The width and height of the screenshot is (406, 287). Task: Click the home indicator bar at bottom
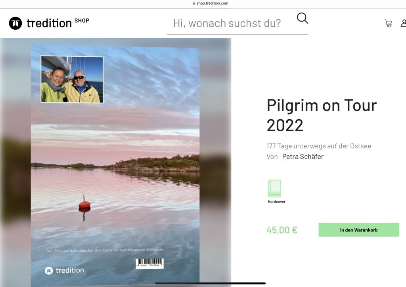tap(210, 283)
